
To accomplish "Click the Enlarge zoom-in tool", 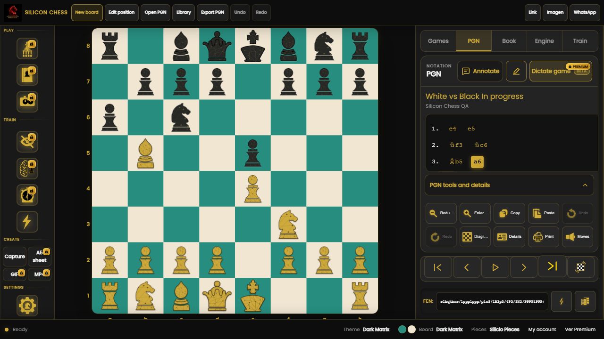I will [x=475, y=213].
